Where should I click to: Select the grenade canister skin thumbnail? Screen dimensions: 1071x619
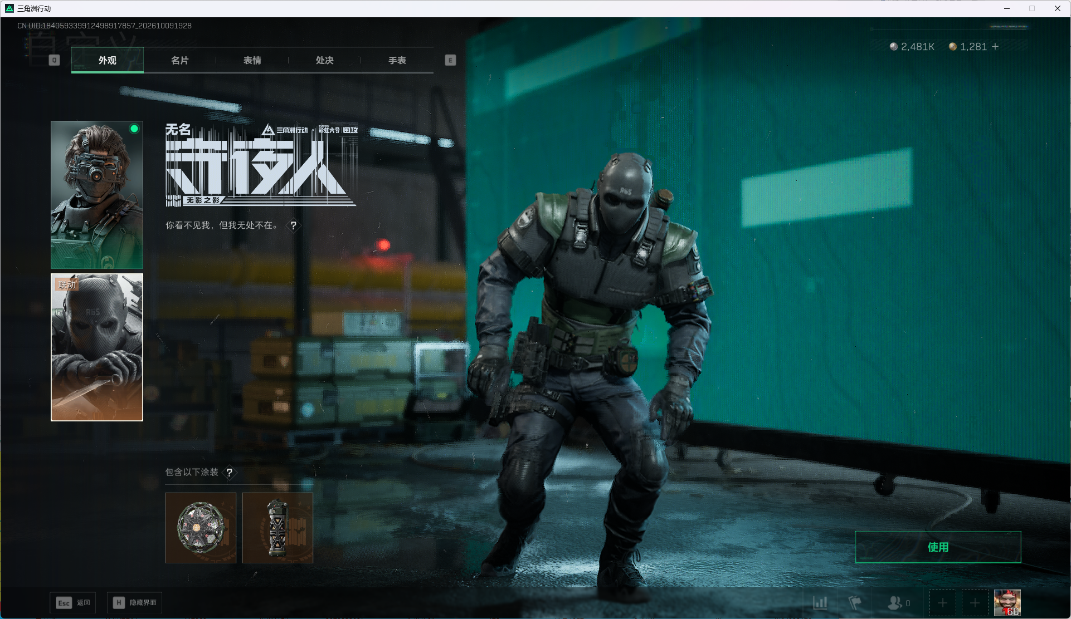278,528
